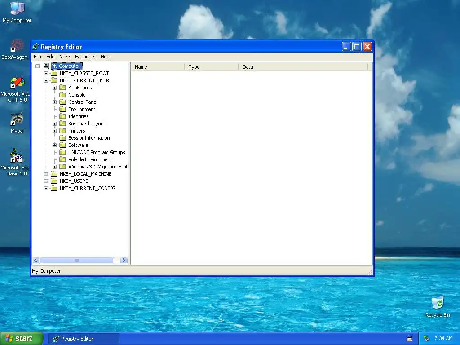Click the Keyboard Layout folder icon
Image resolution: width=460 pixels, height=345 pixels.
(x=63, y=124)
